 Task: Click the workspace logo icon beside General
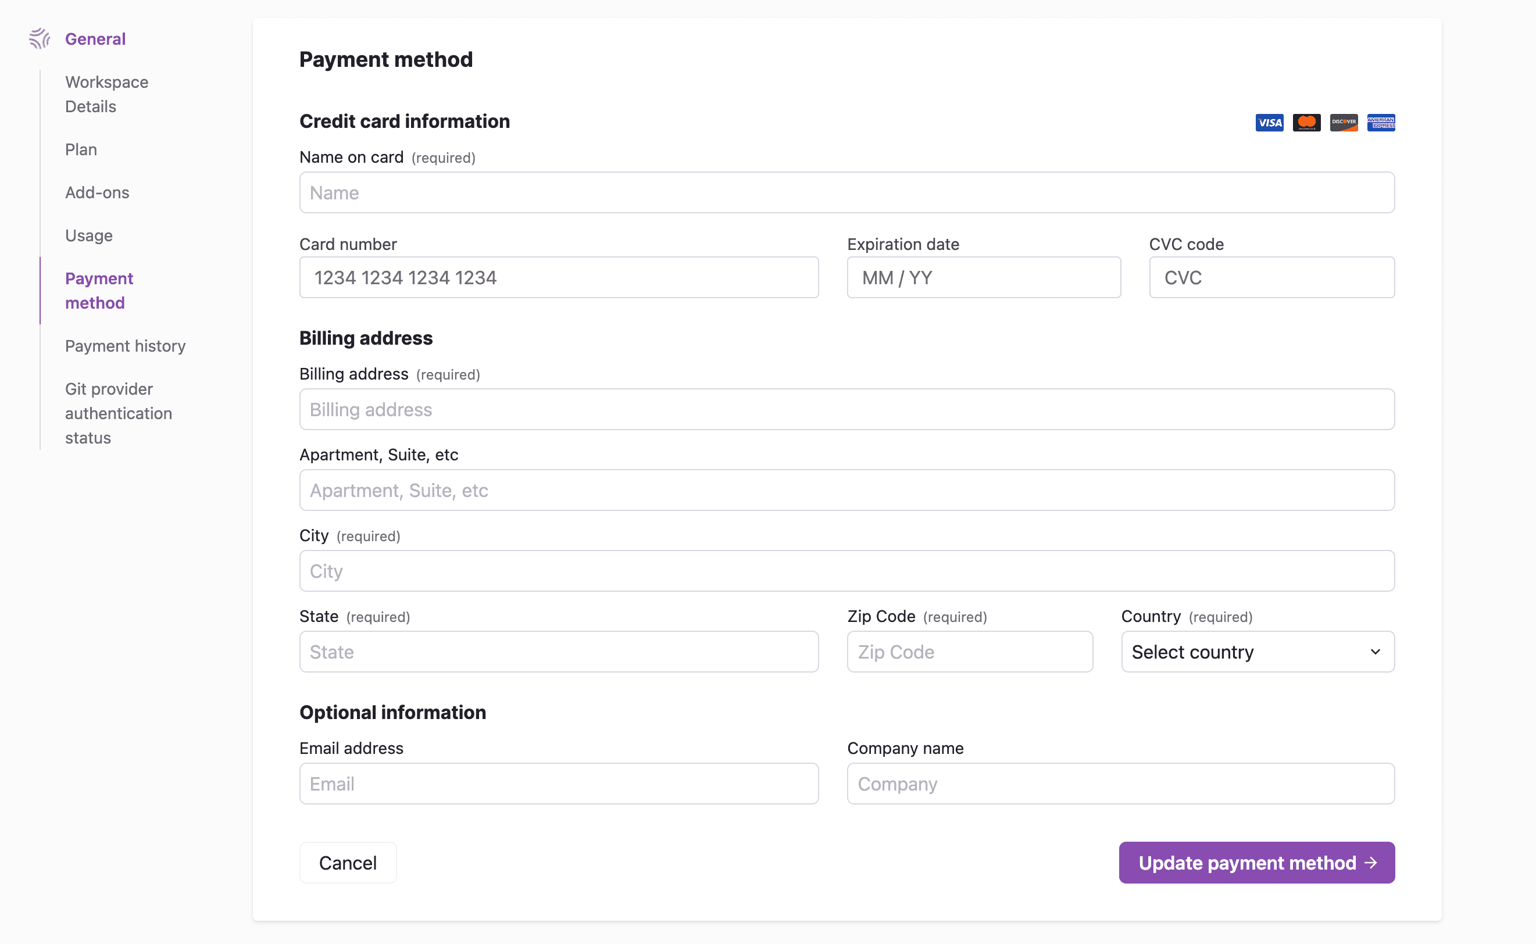click(40, 39)
